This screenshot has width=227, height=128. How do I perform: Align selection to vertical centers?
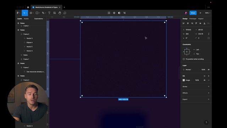pos(200,23)
